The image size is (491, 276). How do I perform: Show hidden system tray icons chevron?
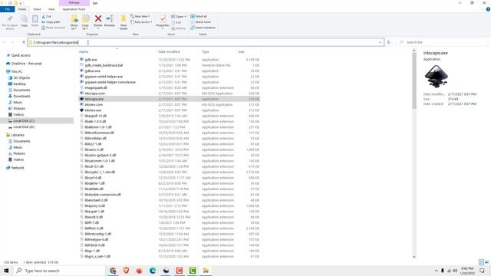click(437, 271)
